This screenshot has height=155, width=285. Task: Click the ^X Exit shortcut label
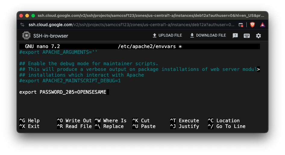(30, 126)
